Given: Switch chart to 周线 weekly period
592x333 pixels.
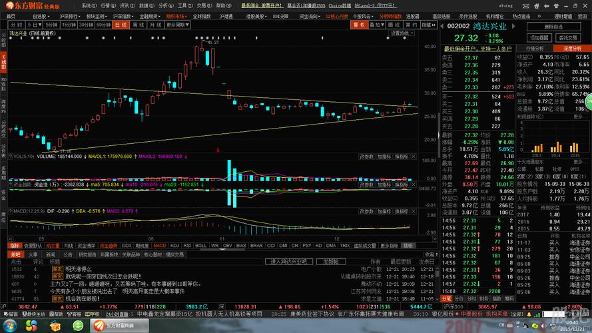Looking at the screenshot, I should tap(139, 25).
